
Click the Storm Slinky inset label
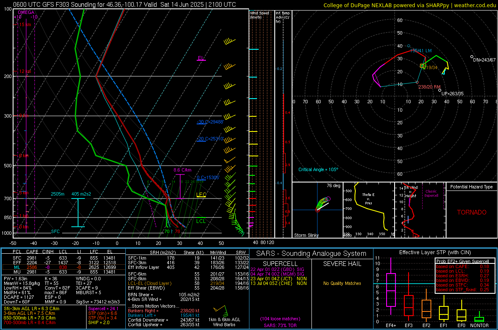[306, 235]
